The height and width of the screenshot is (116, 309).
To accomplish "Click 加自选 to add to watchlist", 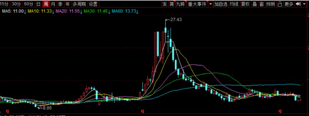I will tap(221, 4).
